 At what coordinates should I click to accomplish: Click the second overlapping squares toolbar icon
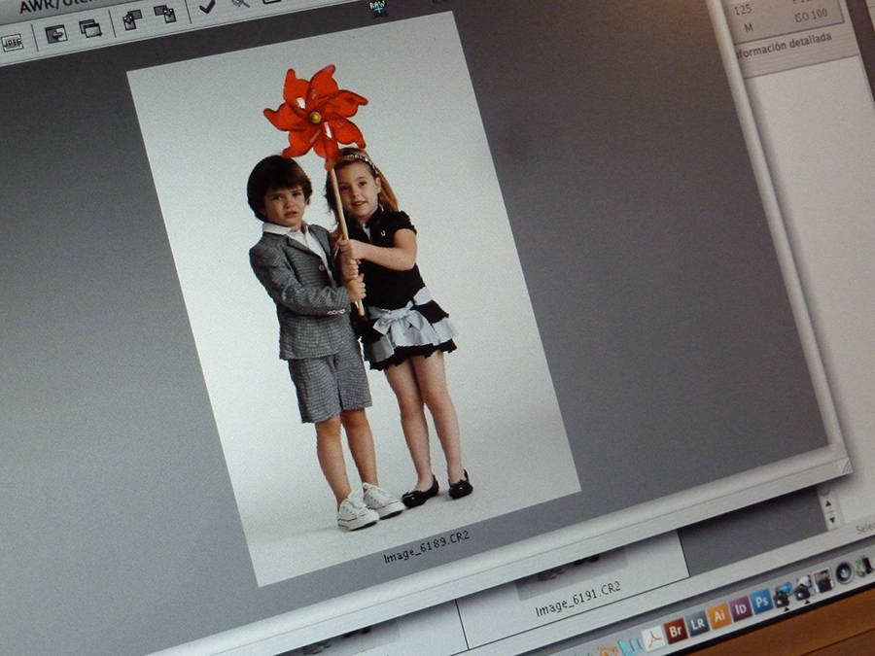pos(165,14)
